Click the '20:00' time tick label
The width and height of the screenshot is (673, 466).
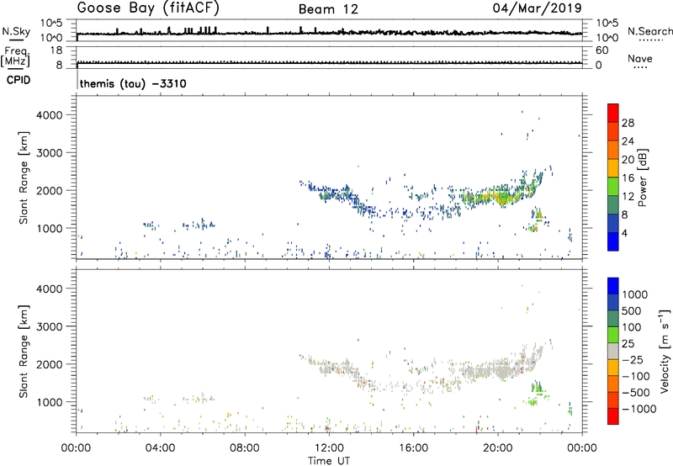pos(497,448)
